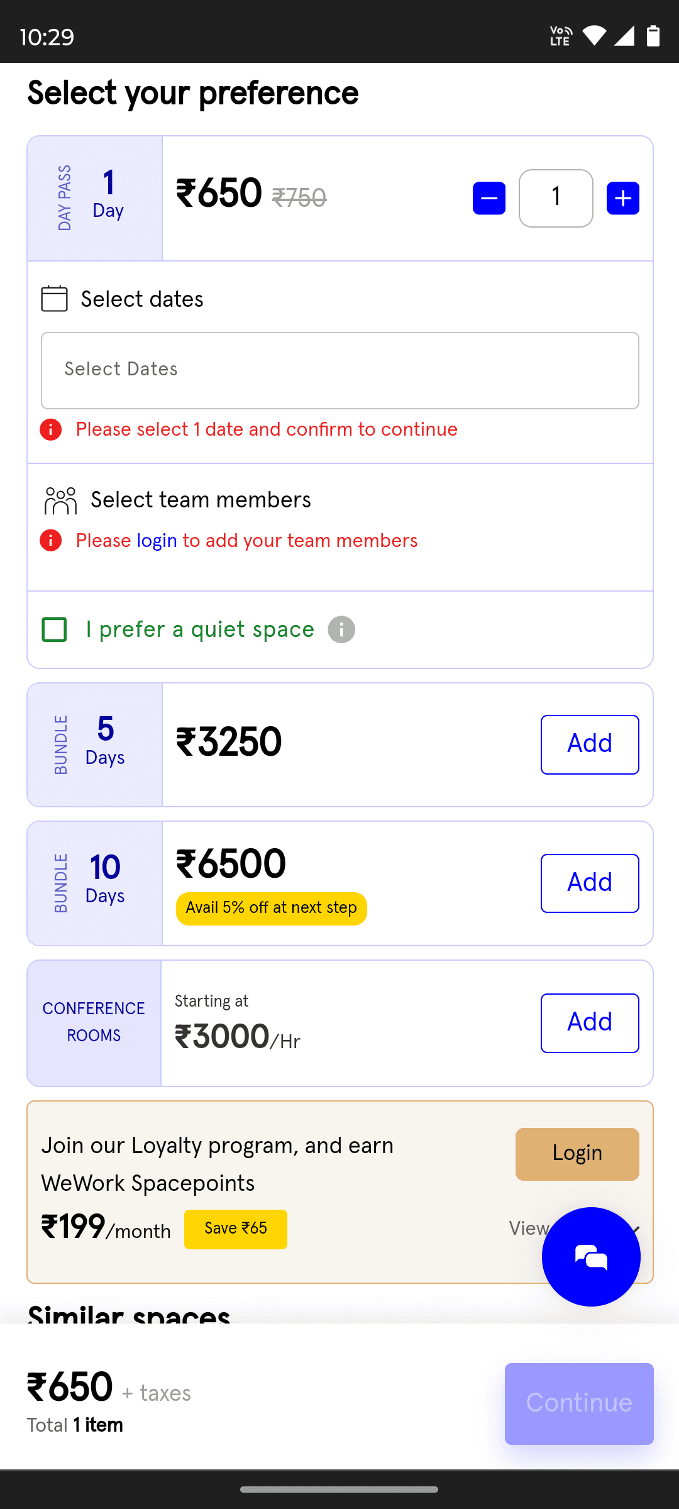Tap the Continue button
The image size is (679, 1509).
[x=579, y=1403]
